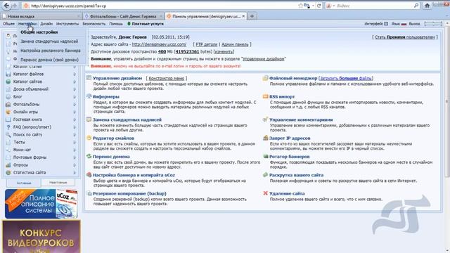Click the browser back arrow button
The width and height of the screenshot is (450, 253).
6,5
